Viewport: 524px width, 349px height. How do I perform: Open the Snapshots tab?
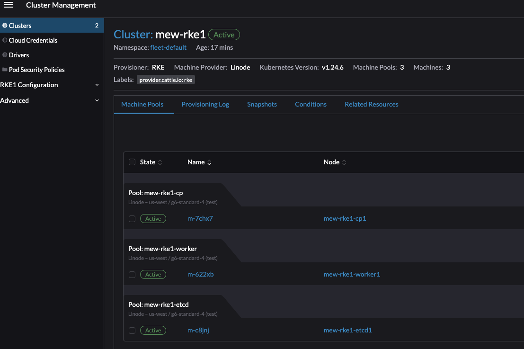click(x=262, y=104)
